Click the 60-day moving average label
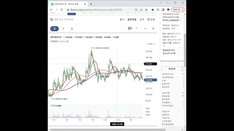 (x=64, y=42)
